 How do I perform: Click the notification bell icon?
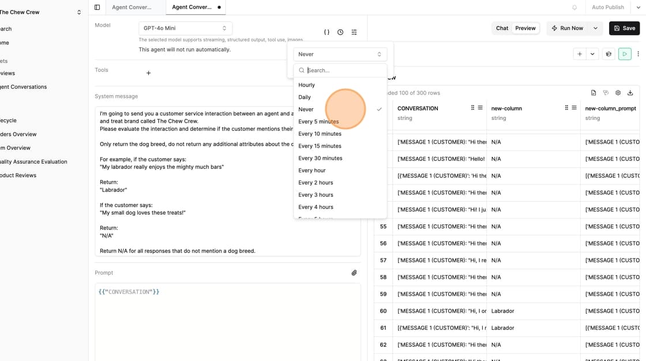click(x=574, y=7)
